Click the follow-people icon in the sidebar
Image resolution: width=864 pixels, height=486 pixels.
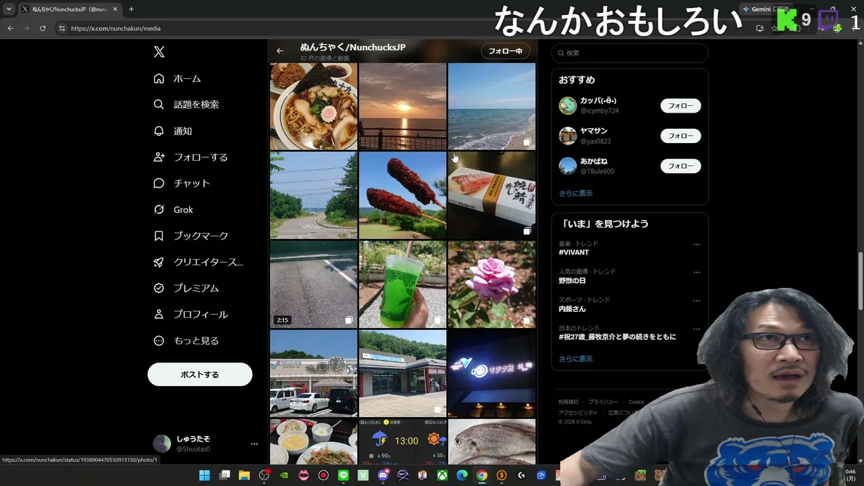(159, 157)
